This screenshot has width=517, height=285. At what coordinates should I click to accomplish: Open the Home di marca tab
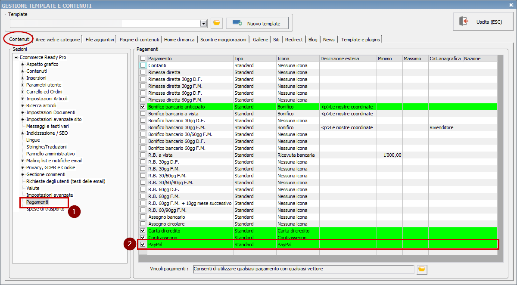[179, 40]
